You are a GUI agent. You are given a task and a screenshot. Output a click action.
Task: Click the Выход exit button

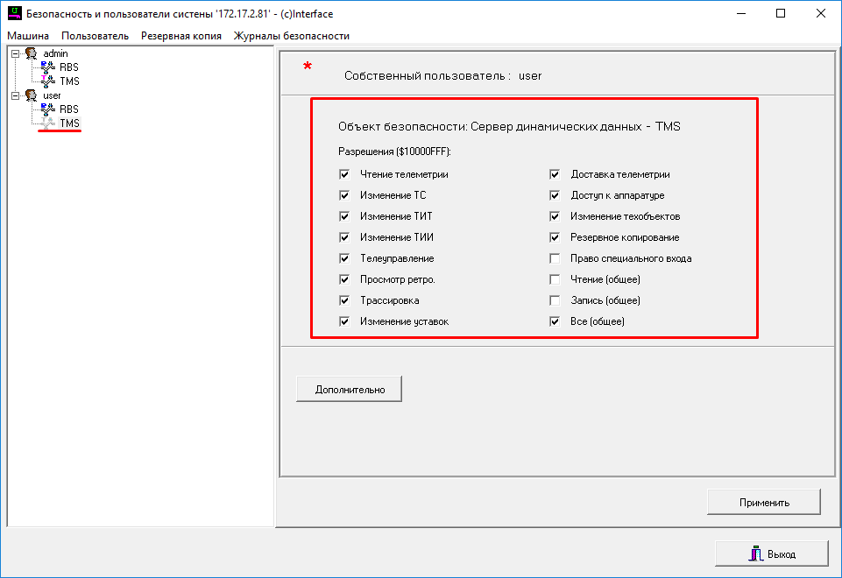click(771, 554)
